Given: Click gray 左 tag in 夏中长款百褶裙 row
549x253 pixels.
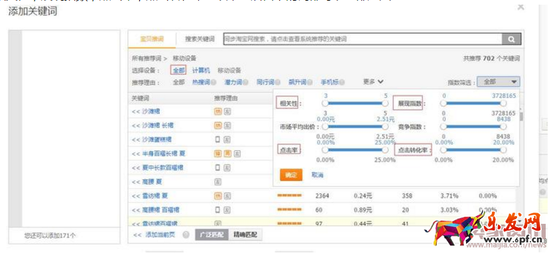Looking at the screenshot, I should 227,168.
